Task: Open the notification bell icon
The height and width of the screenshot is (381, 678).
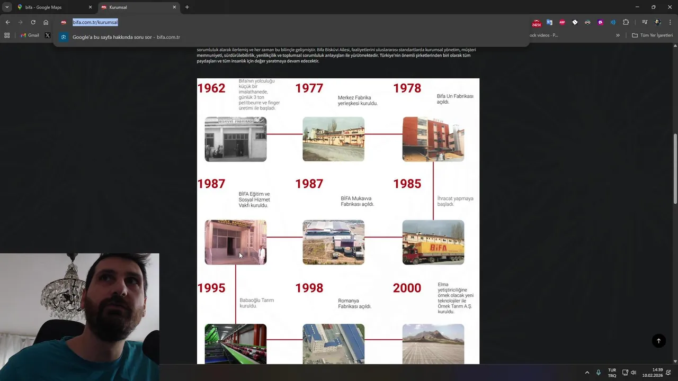Action: click(668, 373)
